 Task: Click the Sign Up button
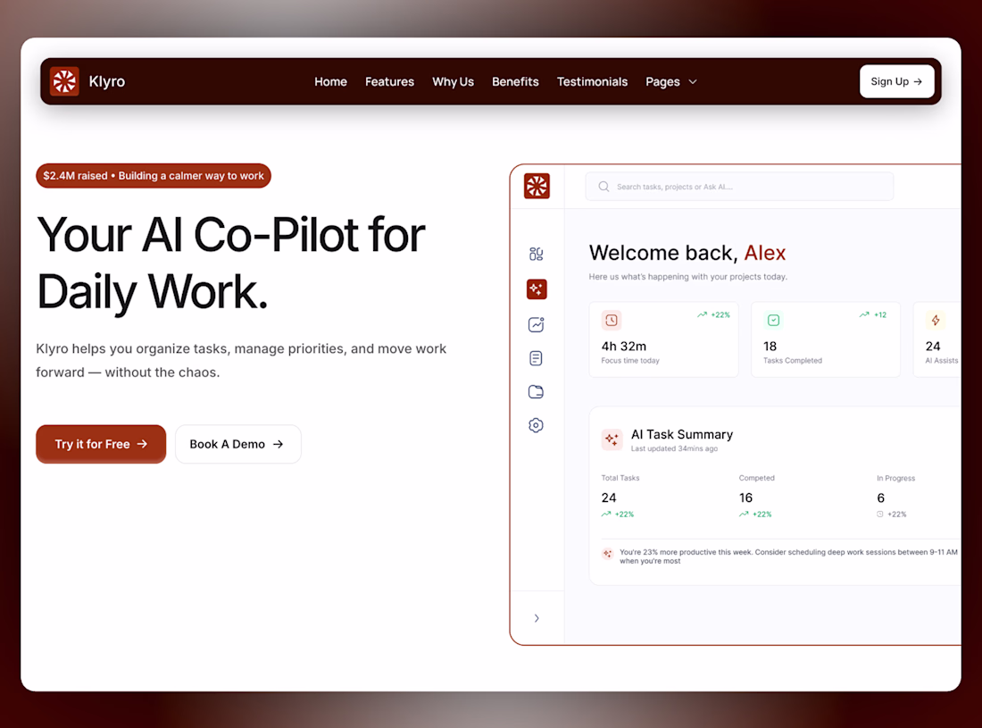[897, 81]
